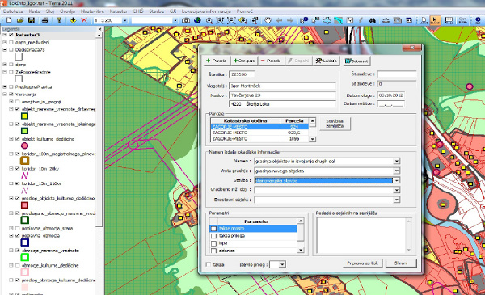Tick the 'taksa' checkbox at dialog bottom
The height and width of the screenshot is (295, 485).
coord(209,264)
